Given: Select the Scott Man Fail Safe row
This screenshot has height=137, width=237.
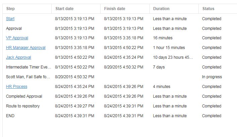Looking at the screenshot, I should pyautogui.click(x=120, y=77).
